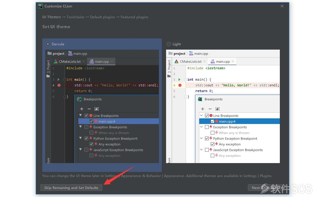Viewport: 317px width, 197px height.
Task: Click the CMake triangle icon in Darcula preview
Action: pos(55,61)
